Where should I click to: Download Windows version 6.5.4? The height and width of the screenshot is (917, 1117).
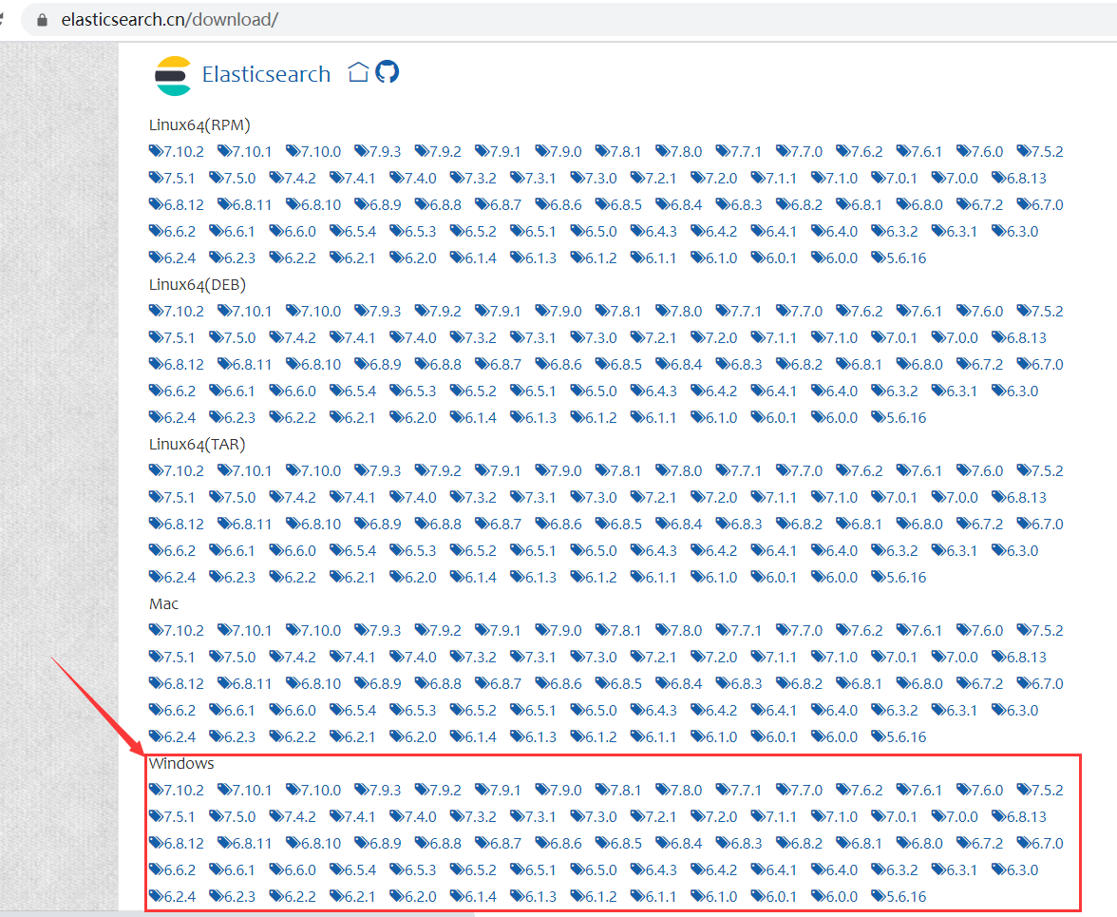[352, 870]
